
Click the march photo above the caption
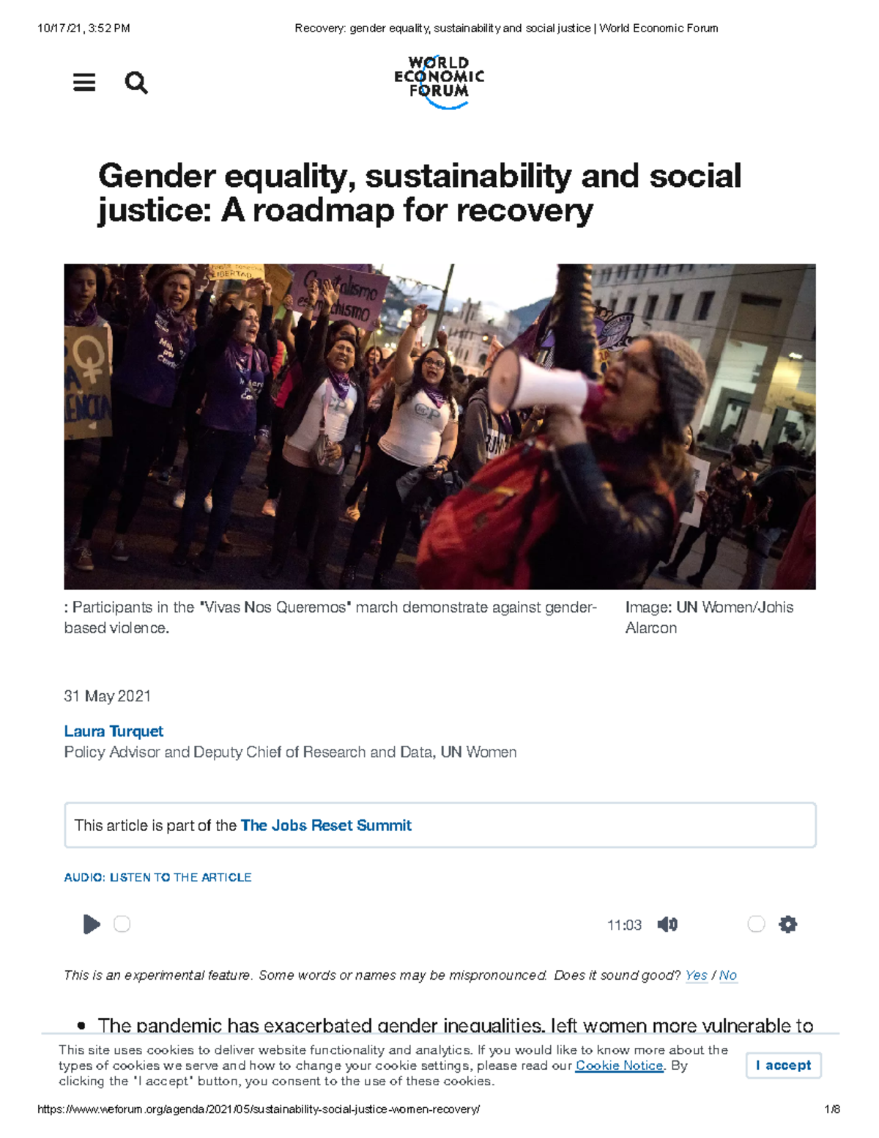(438, 425)
